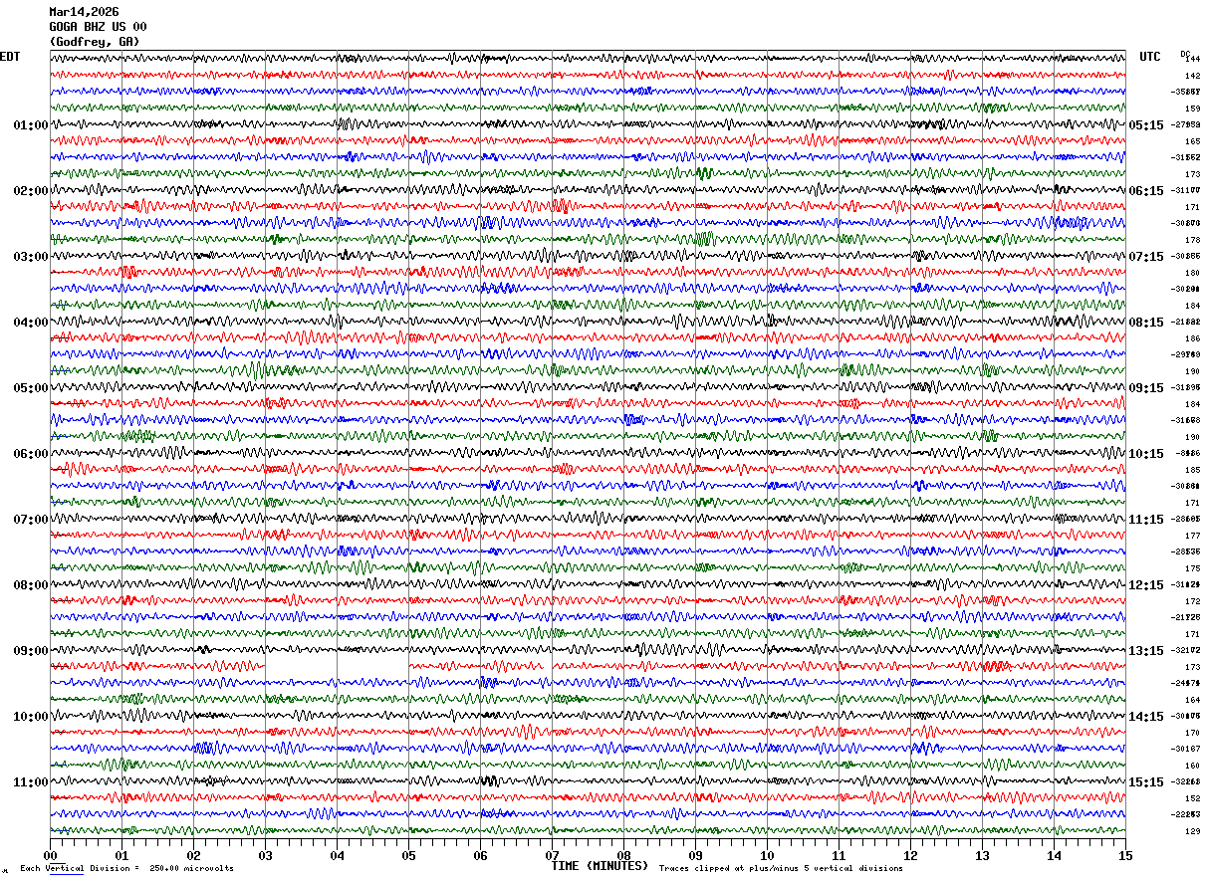Click minute 07 on the time axis

click(x=552, y=855)
